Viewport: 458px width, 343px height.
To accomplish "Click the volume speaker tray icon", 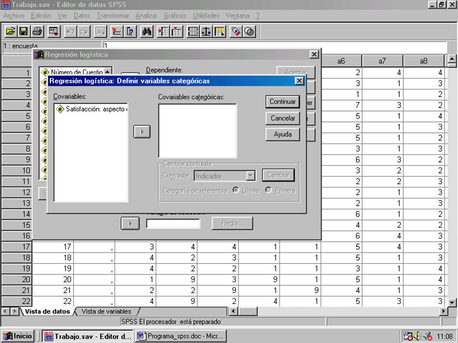I will [416, 336].
